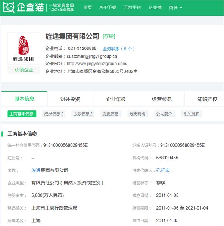Viewport: 224px width, 226px height.
Task: Click the 统一社会信用代码 value 91310000568029455E
Action: click(66, 145)
